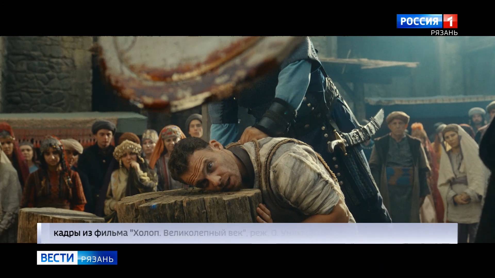This screenshot has width=495, height=278.
Task: Click the words "кадры из фильма"
Action: pyautogui.click(x=90, y=233)
